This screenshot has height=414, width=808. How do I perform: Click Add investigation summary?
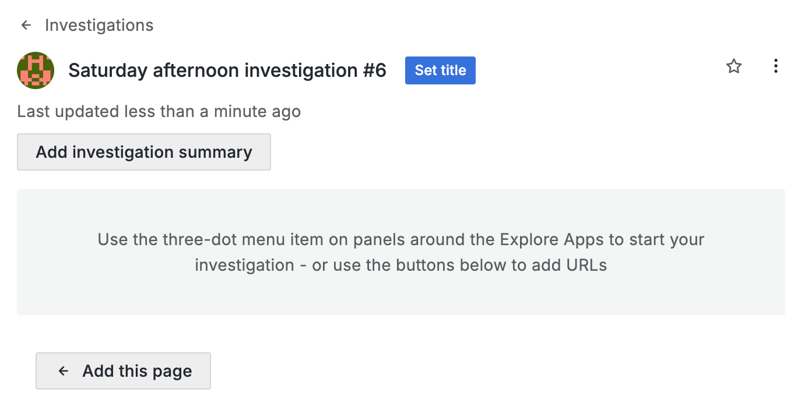(144, 152)
